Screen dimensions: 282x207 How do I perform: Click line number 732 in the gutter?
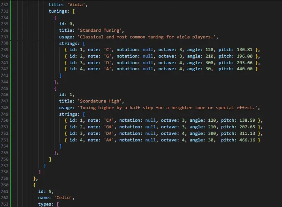(x=5, y=5)
